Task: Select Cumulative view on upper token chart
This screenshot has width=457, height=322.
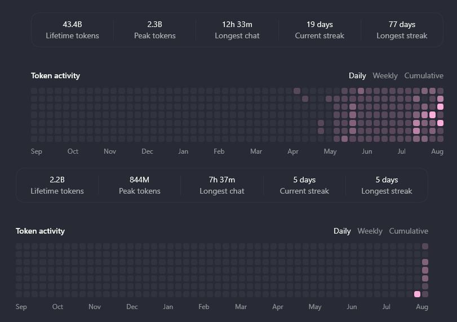Action: 424,75
